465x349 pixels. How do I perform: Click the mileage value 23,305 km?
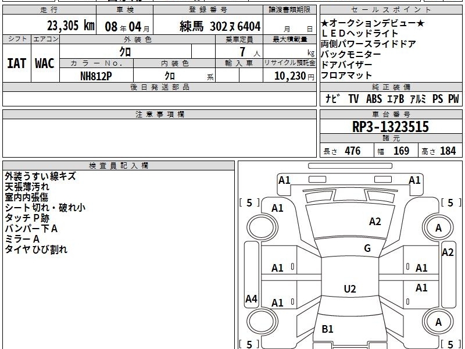tap(70, 26)
